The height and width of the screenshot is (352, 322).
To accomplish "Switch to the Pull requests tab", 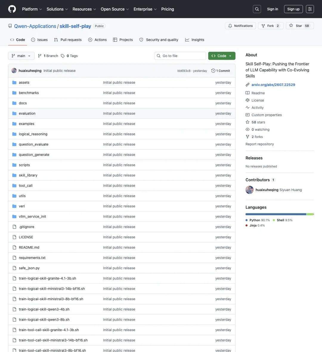I will pos(68,40).
